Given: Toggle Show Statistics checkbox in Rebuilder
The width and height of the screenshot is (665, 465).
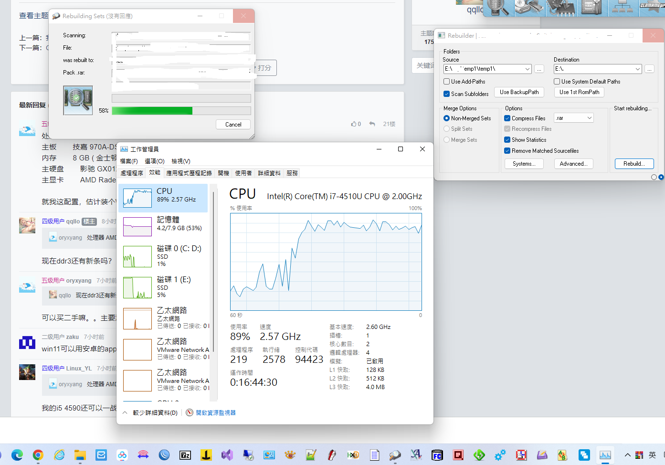Looking at the screenshot, I should coord(526,140).
